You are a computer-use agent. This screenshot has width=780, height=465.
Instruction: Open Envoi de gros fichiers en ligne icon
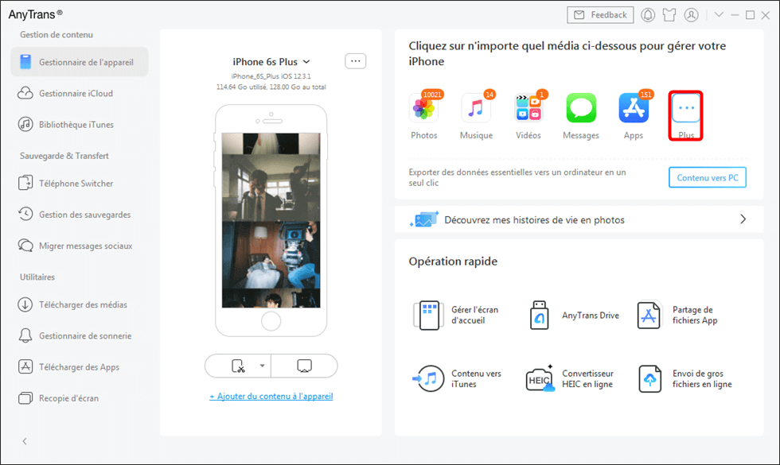coord(649,378)
